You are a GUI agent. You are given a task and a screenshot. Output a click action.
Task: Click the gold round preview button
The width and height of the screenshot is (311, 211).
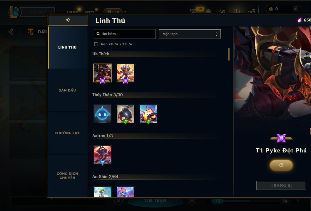pyautogui.click(x=281, y=165)
